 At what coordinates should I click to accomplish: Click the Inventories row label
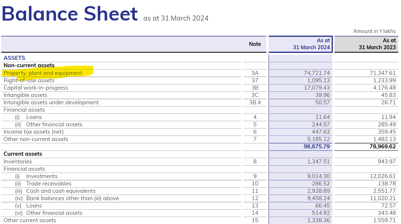pos(18,162)
